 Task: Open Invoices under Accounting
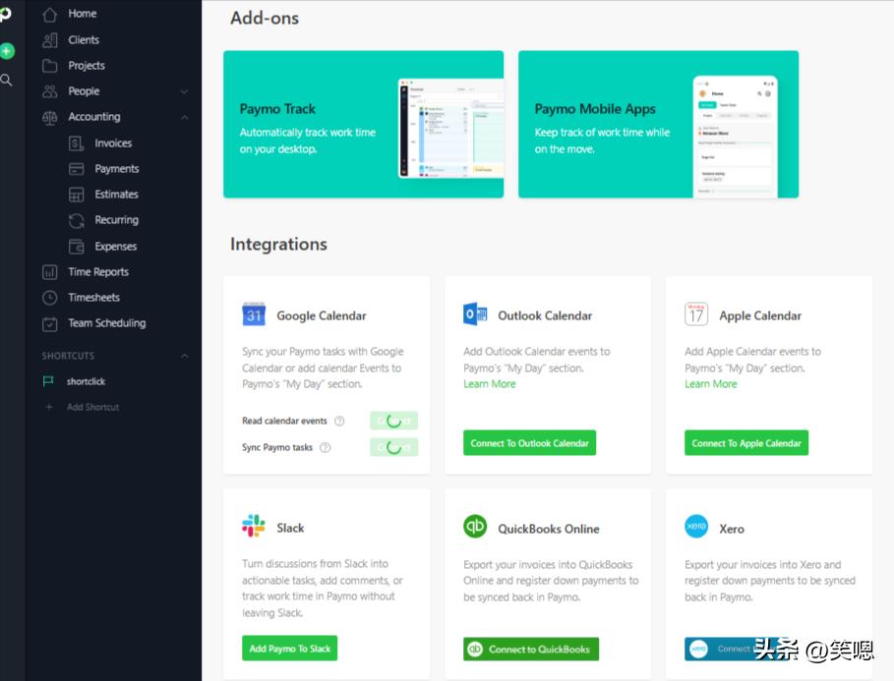113,143
